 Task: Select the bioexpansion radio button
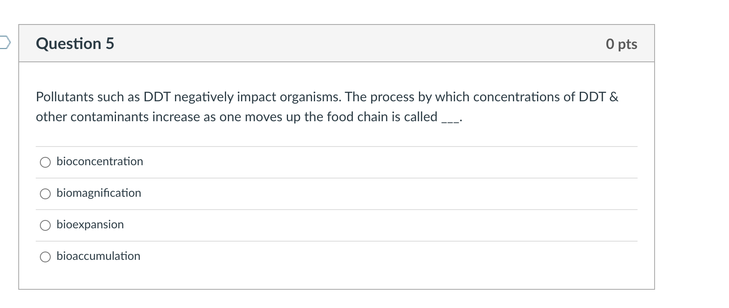pyautogui.click(x=45, y=225)
